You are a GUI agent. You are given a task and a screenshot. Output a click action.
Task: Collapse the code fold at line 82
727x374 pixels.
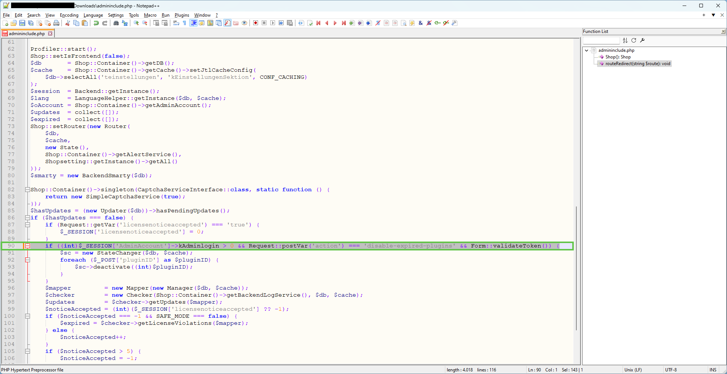[27, 190]
